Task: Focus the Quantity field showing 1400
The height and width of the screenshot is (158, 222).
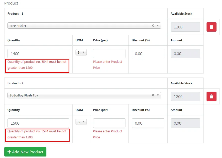Action: pos(38,54)
